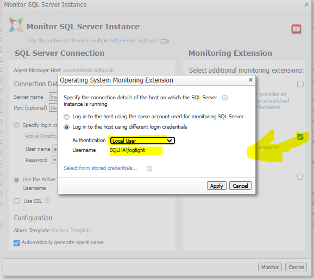
Task: Click the arrow icon after discover multiple instances link
Action: pos(165,41)
